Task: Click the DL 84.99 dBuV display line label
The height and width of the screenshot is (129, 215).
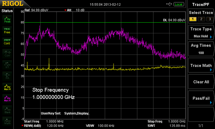Action: pyautogui.click(x=174, y=20)
